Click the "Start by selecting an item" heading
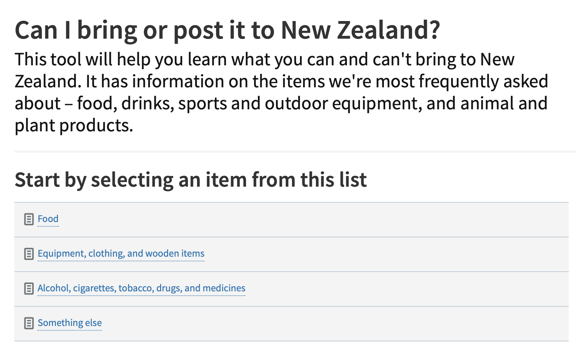 point(190,180)
